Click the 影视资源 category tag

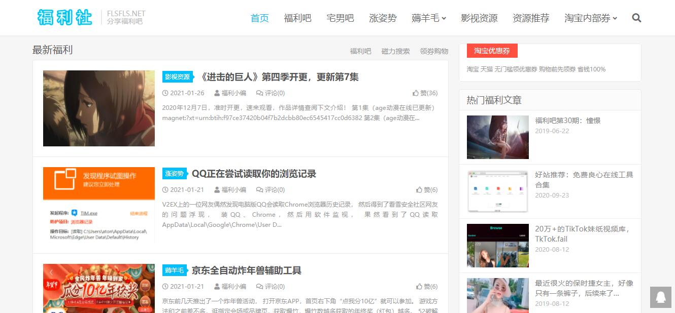tap(178, 77)
